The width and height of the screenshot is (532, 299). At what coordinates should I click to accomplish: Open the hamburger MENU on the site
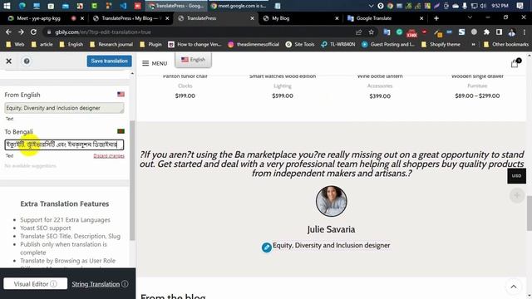click(155, 63)
